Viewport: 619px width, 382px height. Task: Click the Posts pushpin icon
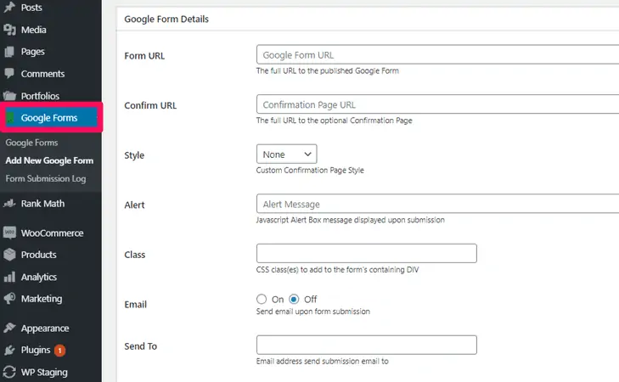pos(9,7)
